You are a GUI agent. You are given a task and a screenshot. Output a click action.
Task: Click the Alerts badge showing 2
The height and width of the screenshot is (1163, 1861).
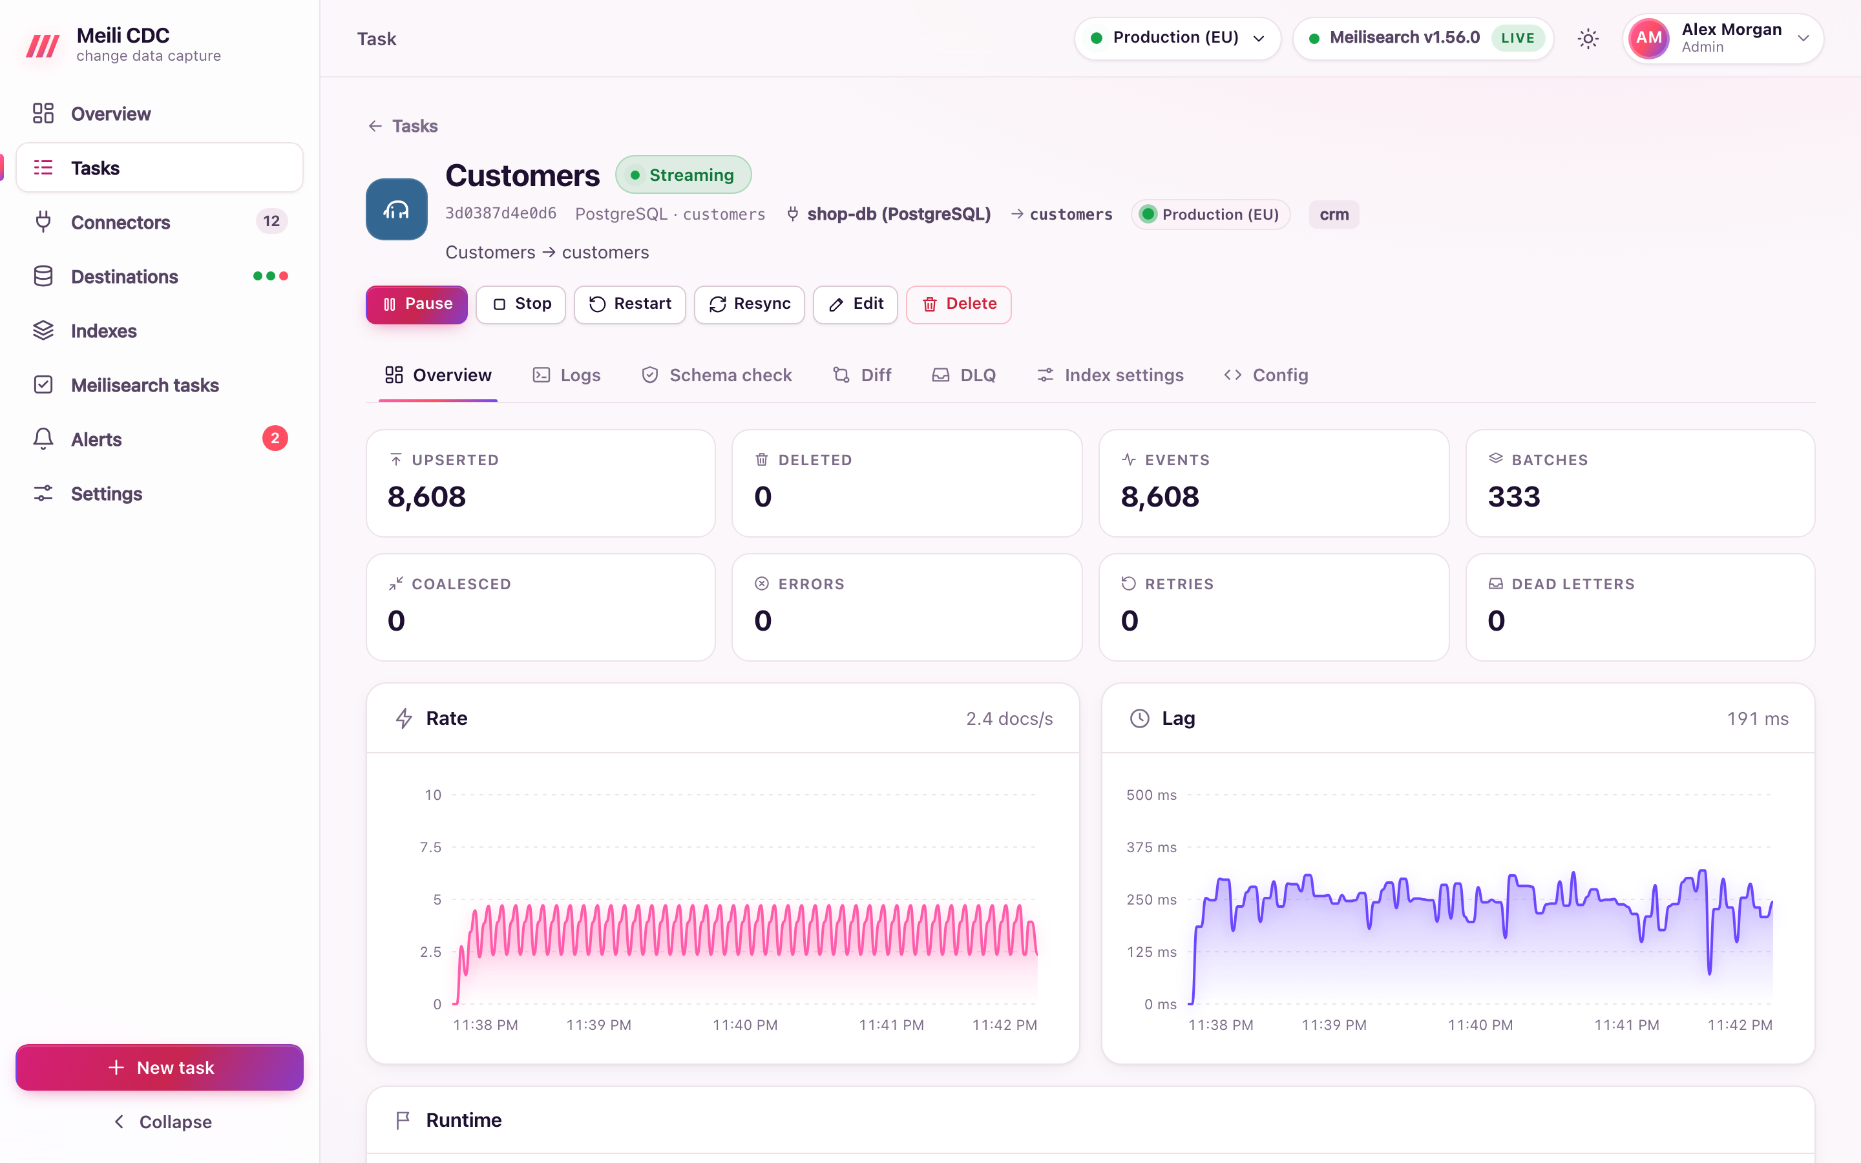click(275, 439)
